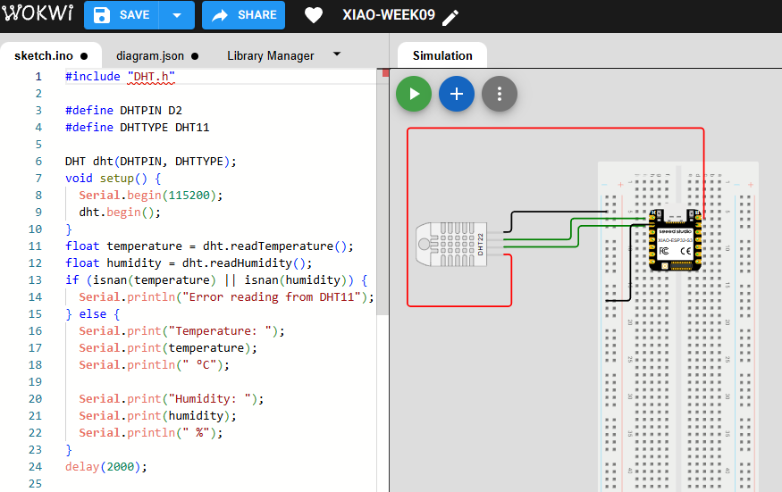This screenshot has width=782, height=492.
Task: Switch to the sketch.ino tab
Action: click(x=51, y=56)
